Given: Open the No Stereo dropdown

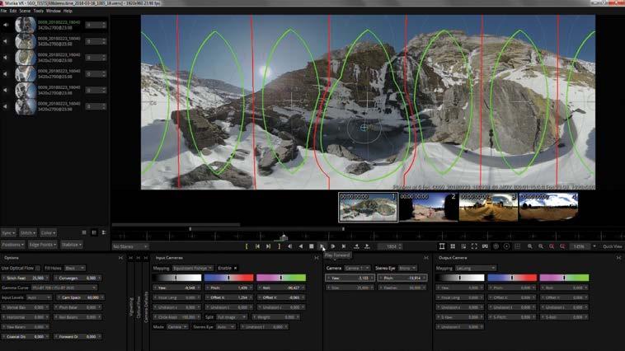Looking at the screenshot, I should click(130, 246).
